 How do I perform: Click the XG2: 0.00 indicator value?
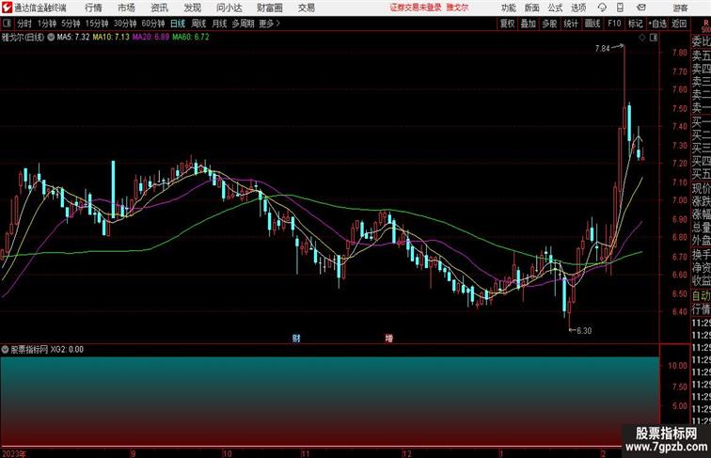(x=67, y=350)
